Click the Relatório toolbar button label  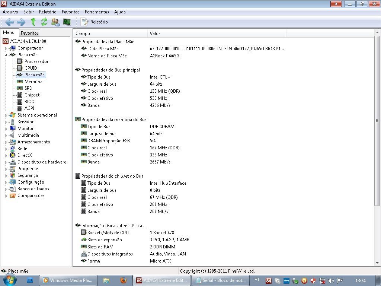99,22
